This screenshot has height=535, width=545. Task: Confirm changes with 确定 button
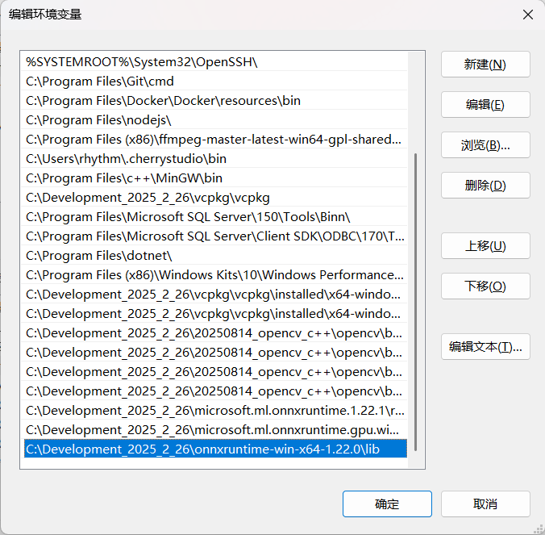click(387, 504)
